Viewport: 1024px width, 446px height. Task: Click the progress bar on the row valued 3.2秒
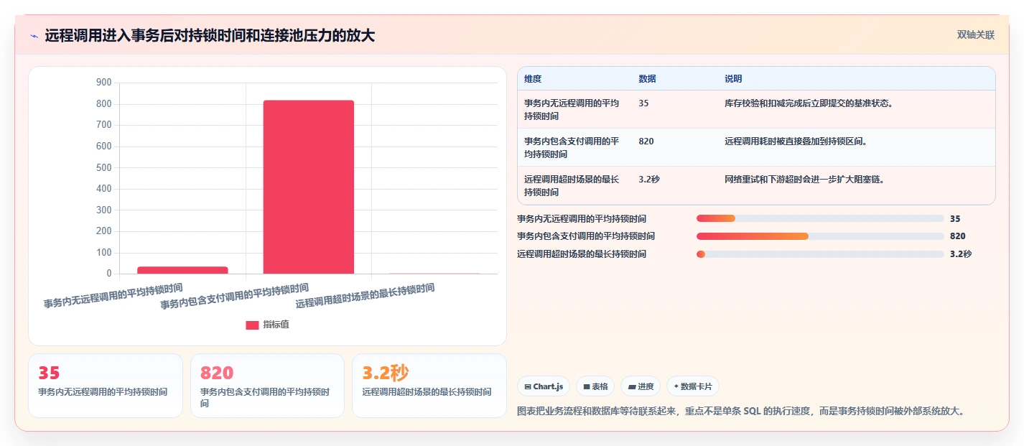tap(820, 254)
